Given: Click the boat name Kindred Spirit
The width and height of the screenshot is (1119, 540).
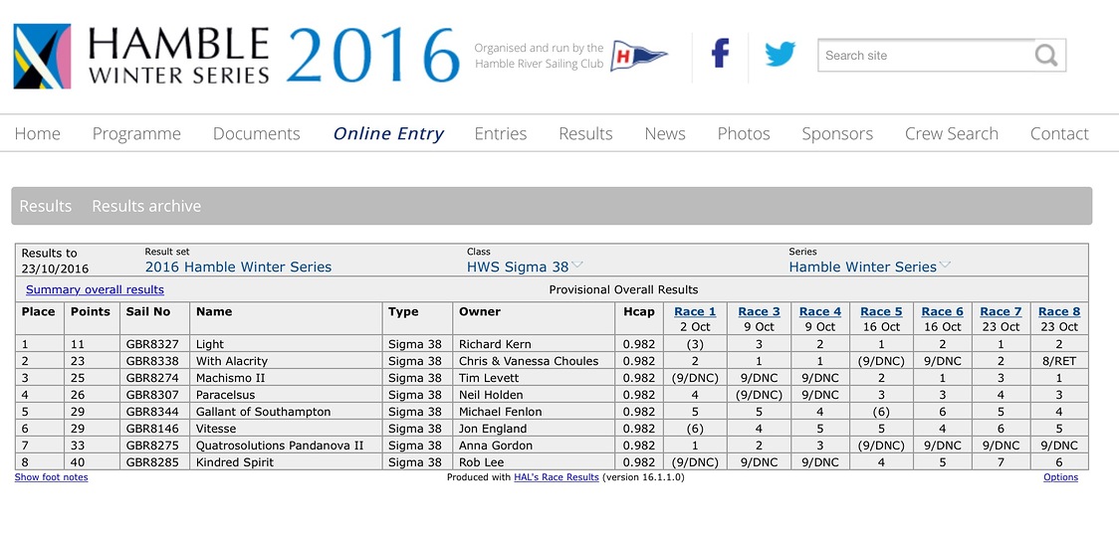Looking at the screenshot, I should 235,462.
